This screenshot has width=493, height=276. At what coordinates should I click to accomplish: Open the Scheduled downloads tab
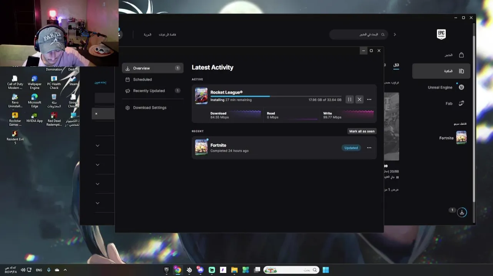tap(153, 79)
